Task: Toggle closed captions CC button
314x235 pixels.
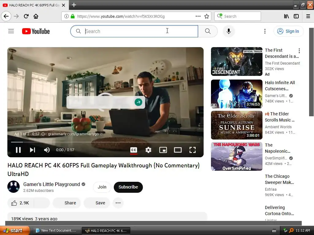Action: (134, 150)
